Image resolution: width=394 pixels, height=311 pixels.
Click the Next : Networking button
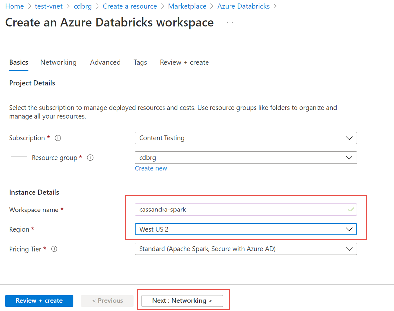pos(183,300)
